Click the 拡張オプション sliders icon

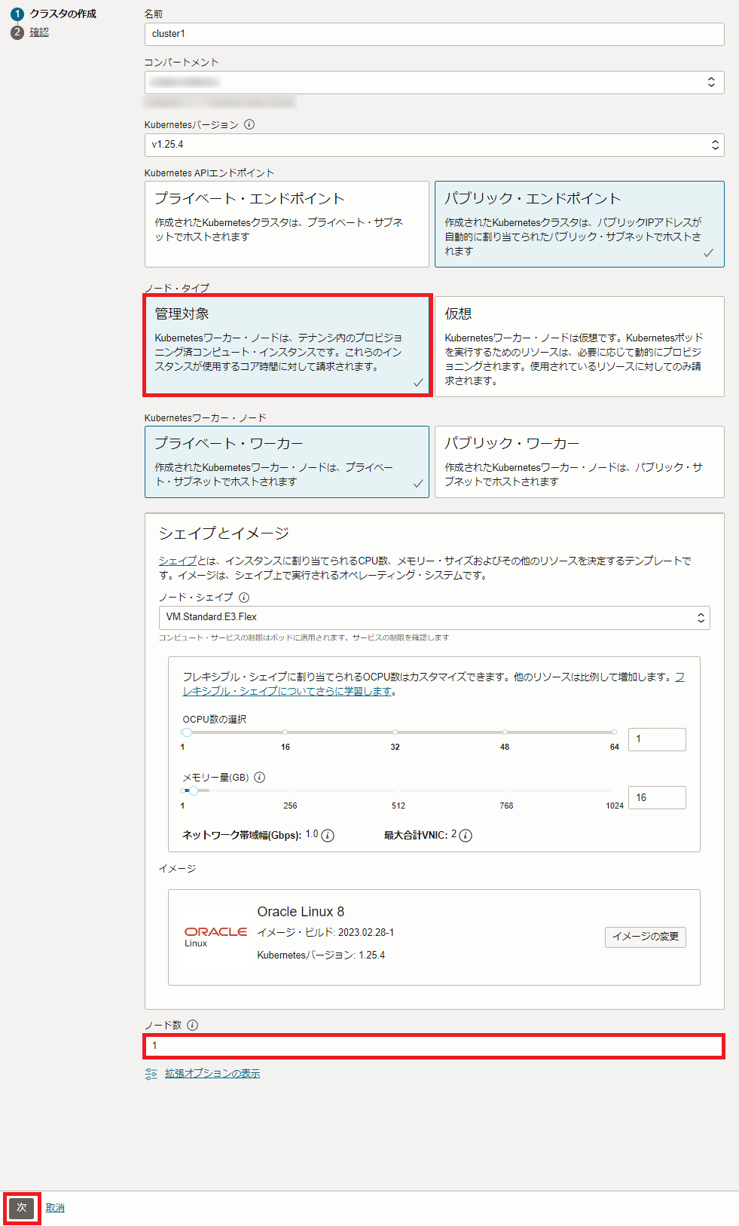pos(151,1074)
